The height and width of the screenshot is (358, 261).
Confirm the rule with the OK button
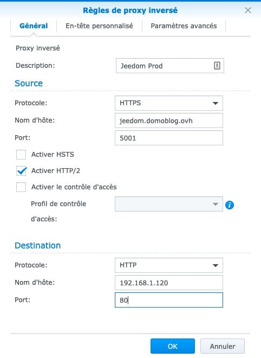coord(173,346)
